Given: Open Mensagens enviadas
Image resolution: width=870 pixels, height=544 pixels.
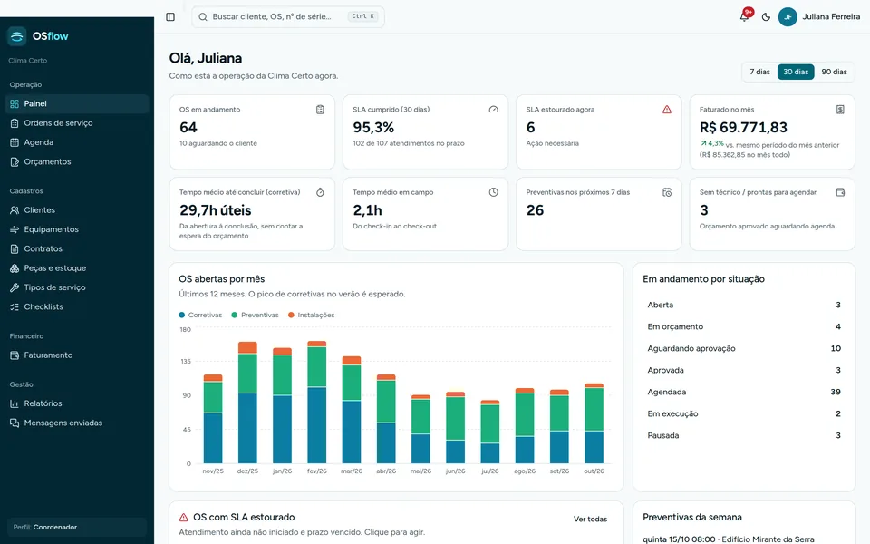Looking at the screenshot, I should tap(77, 423).
